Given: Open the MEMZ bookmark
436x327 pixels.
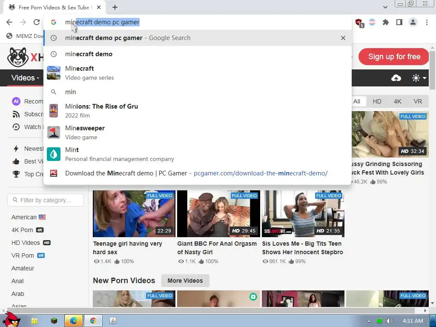Looking at the screenshot, I should tap(25, 36).
